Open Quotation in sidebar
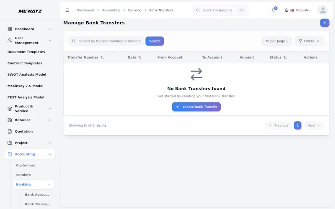Screen dimensions: 335x209 click(x=24, y=131)
